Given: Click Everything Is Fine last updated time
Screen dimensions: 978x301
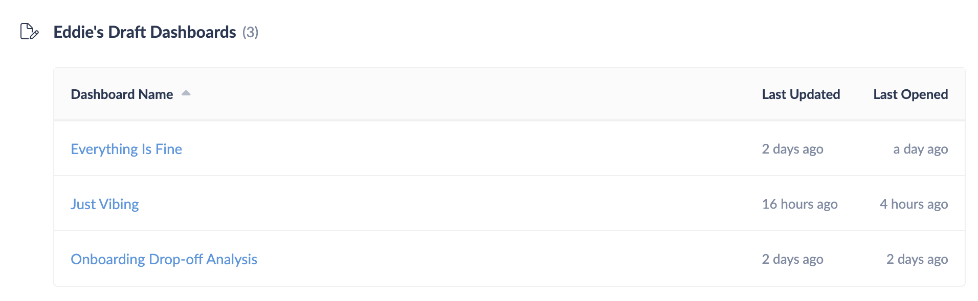Looking at the screenshot, I should click(792, 149).
